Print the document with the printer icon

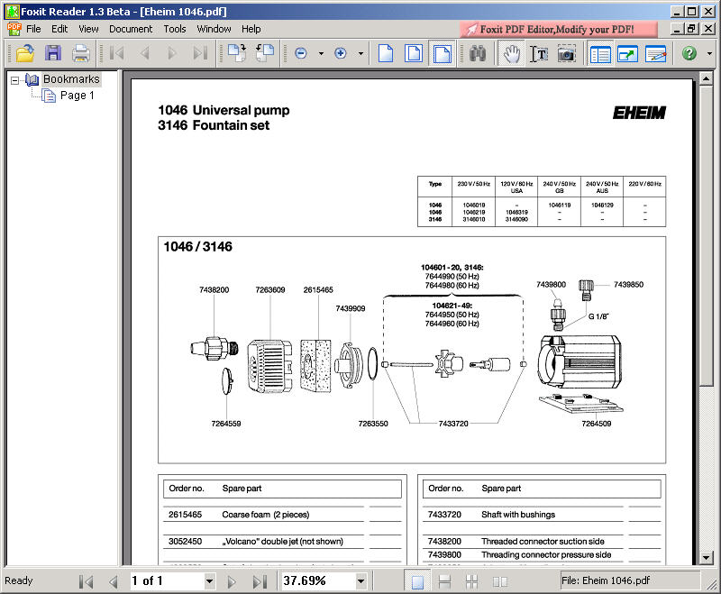coord(81,53)
